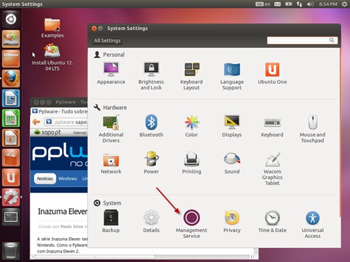Open Ubuntu One from the launcher
Image resolution: width=350 pixels, height=262 pixels.
[x=11, y=177]
